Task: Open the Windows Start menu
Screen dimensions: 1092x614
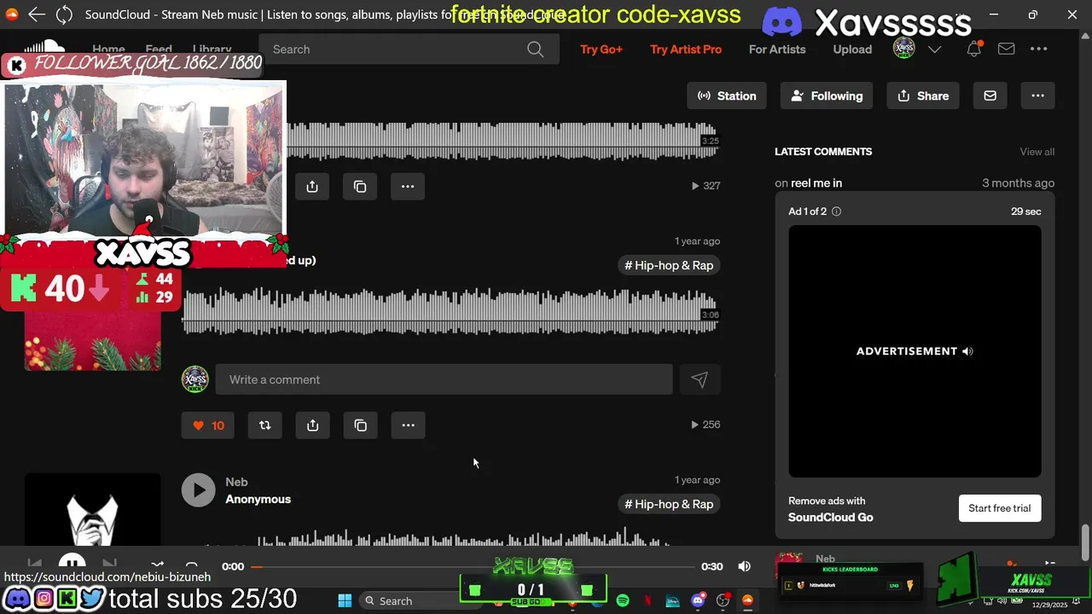Action: coord(345,601)
